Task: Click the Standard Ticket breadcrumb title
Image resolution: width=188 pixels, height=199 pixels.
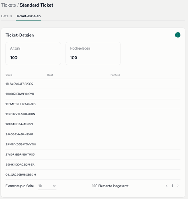Action: 36,5
